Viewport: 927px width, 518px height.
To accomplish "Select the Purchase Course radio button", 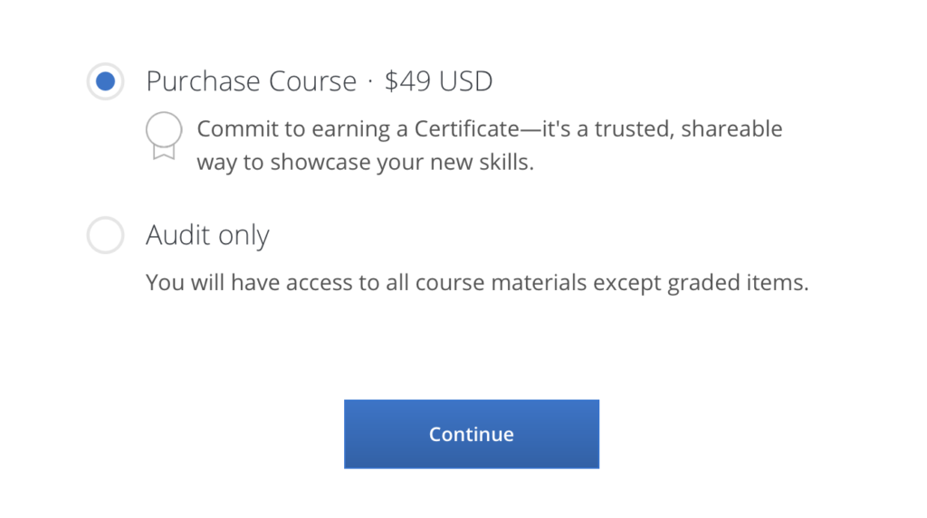I will pos(105,81).
